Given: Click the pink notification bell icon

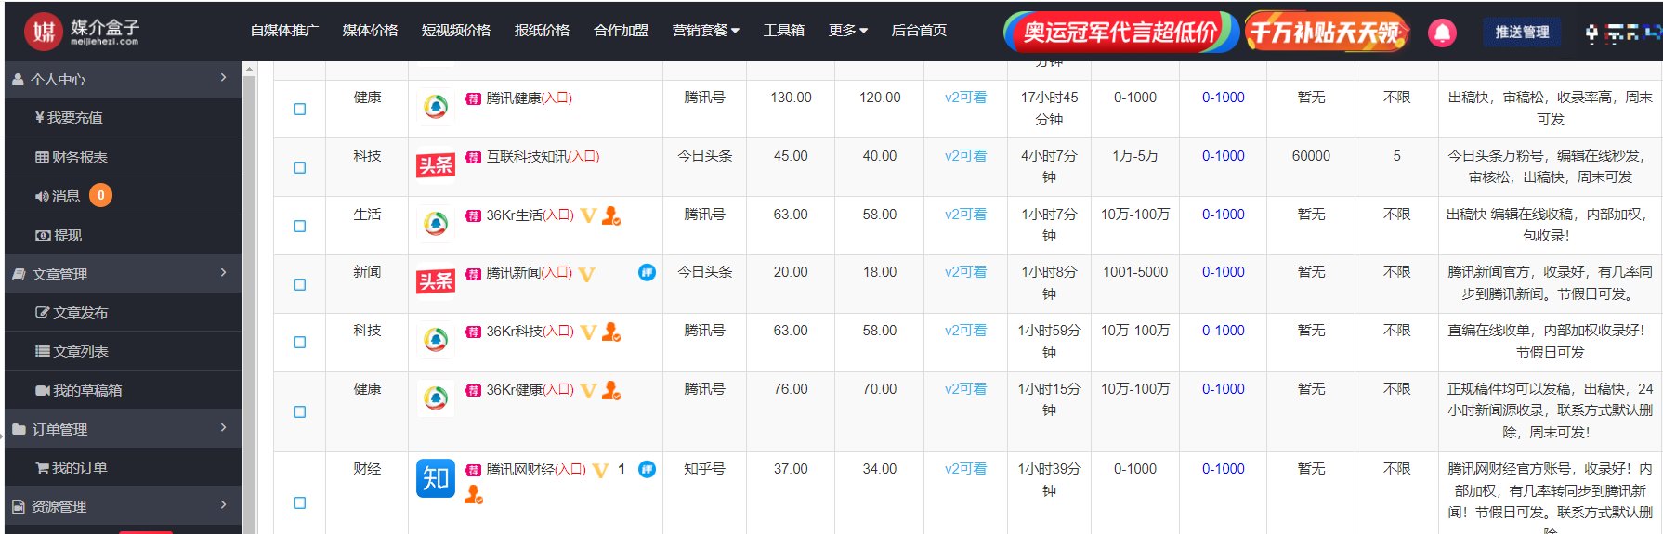Looking at the screenshot, I should (x=1442, y=33).
